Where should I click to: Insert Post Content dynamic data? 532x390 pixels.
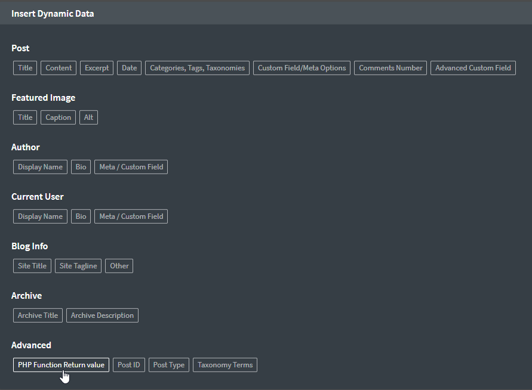[x=59, y=68]
